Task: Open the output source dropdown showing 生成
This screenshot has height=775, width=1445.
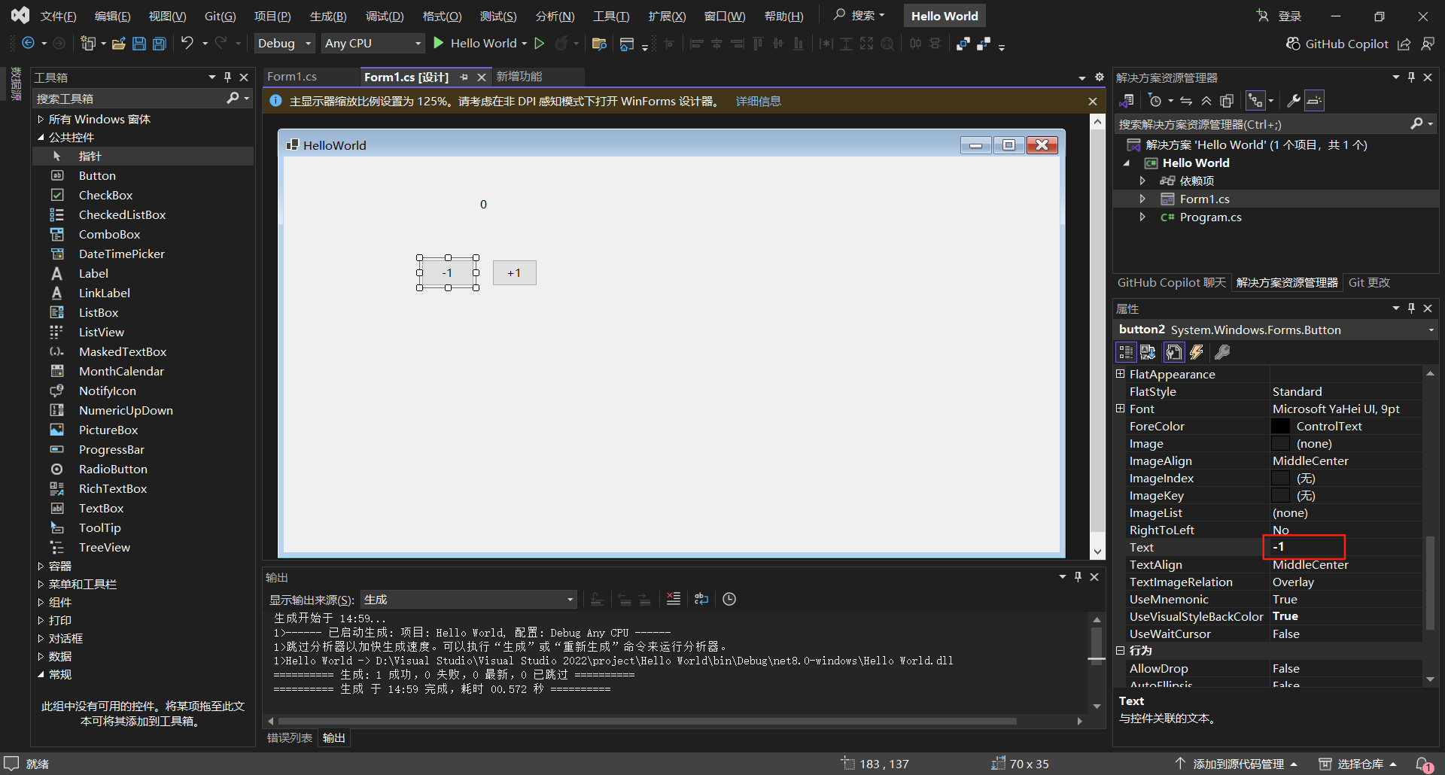Action: point(469,600)
